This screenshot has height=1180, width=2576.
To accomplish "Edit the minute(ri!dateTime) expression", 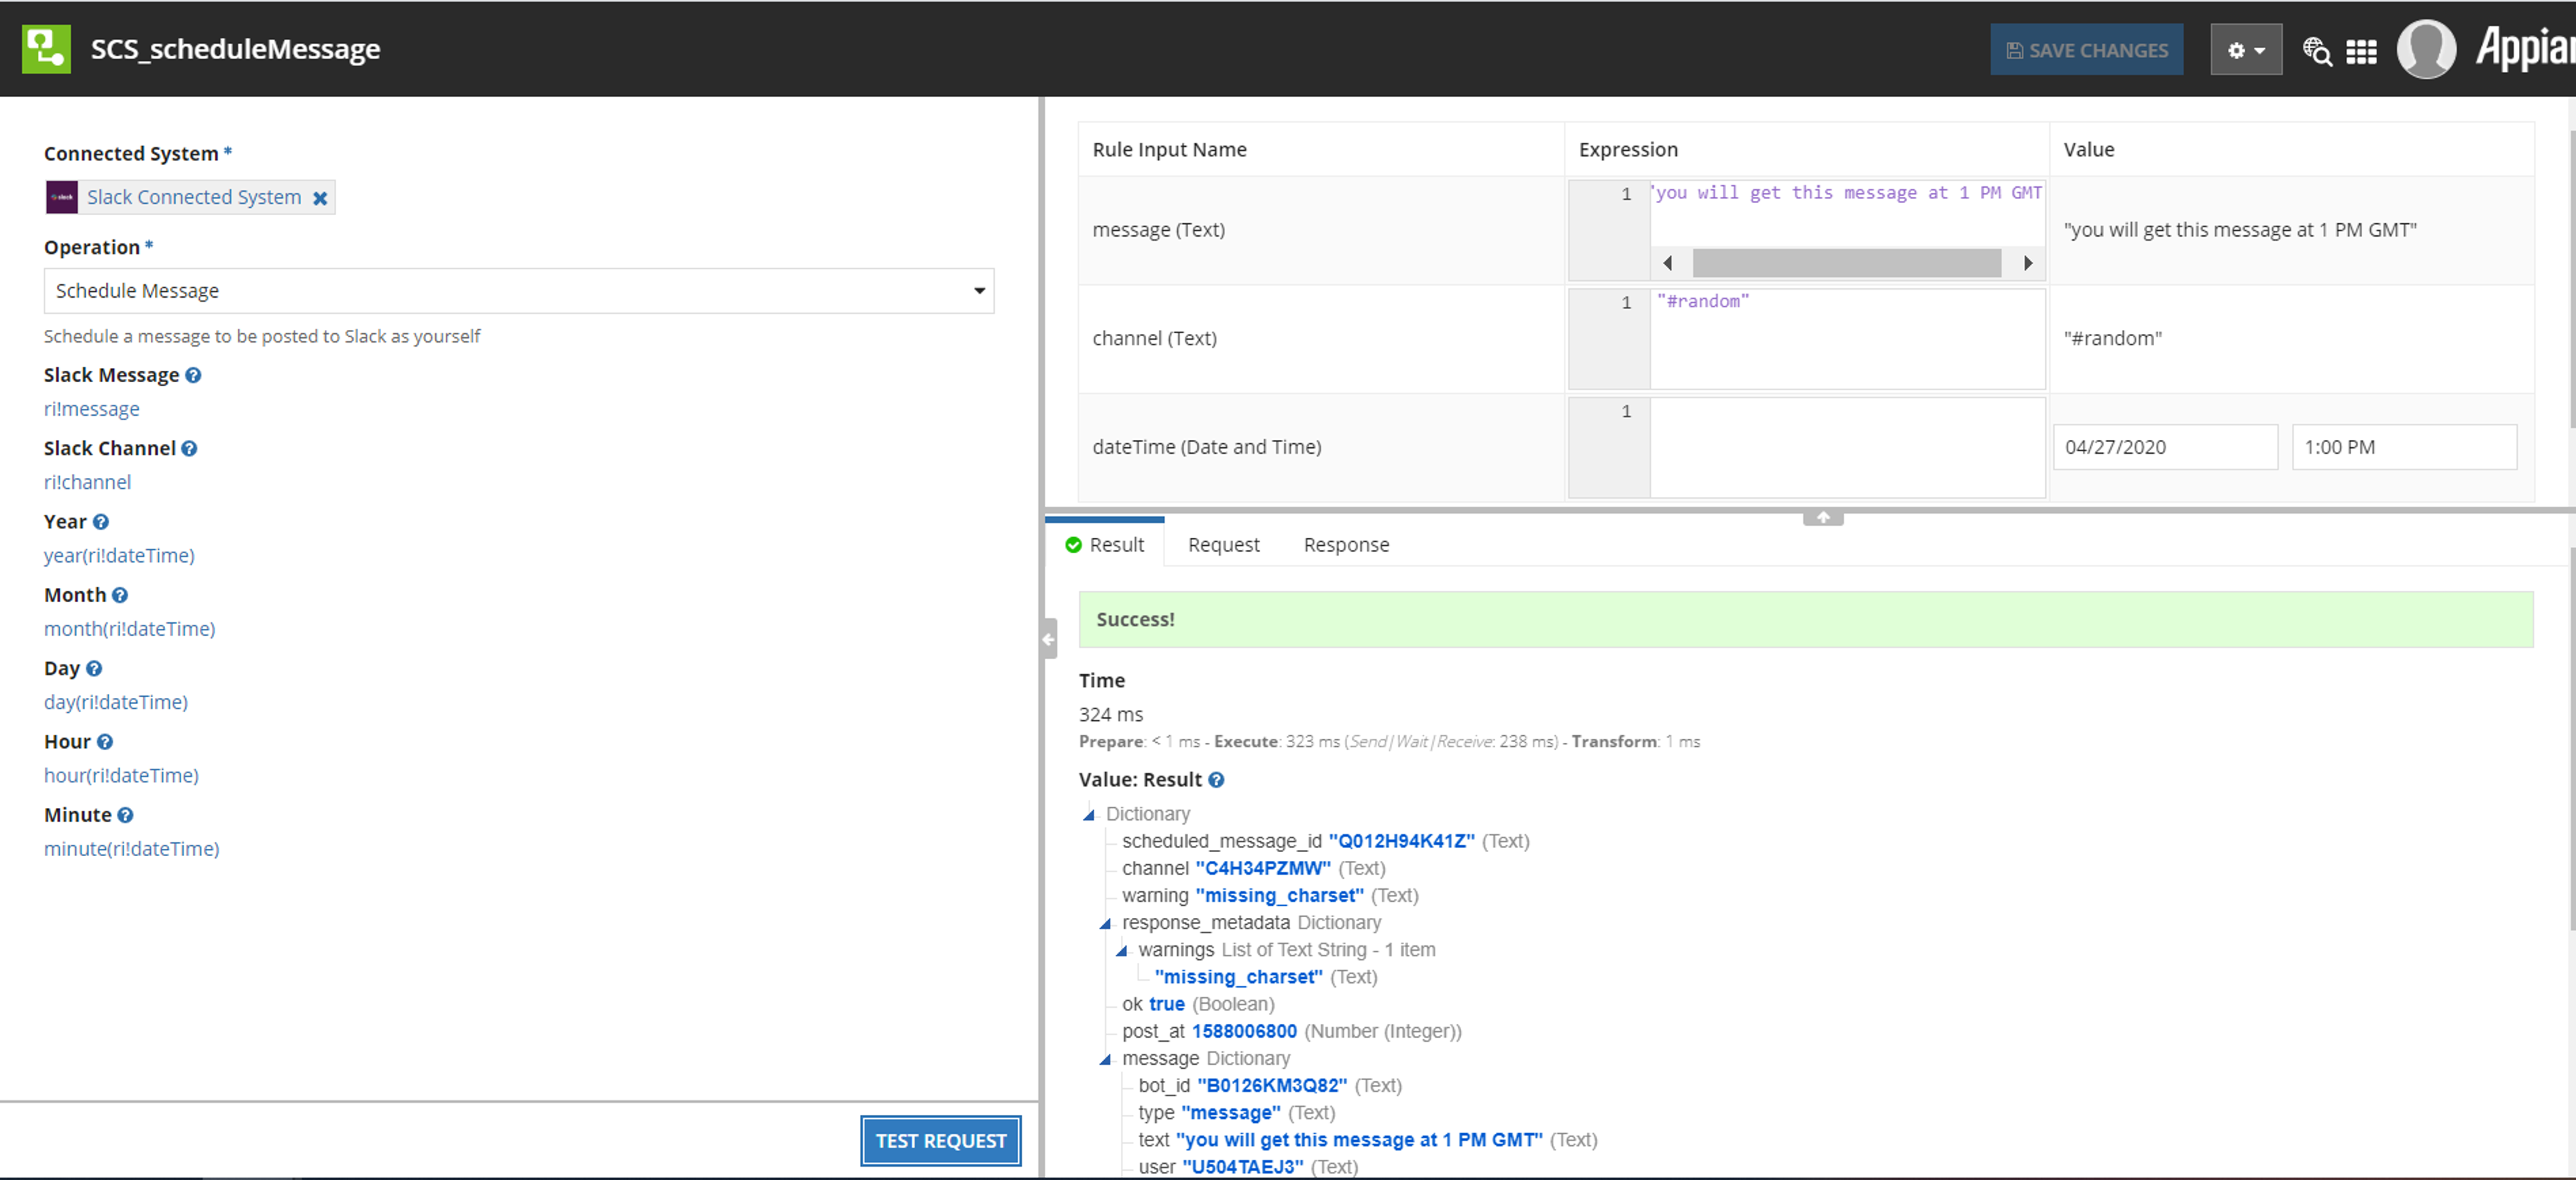I will (x=132, y=848).
